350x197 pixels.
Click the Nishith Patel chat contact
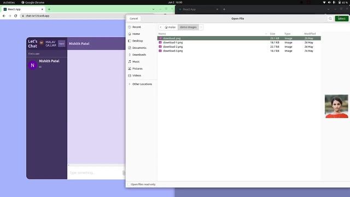46,64
